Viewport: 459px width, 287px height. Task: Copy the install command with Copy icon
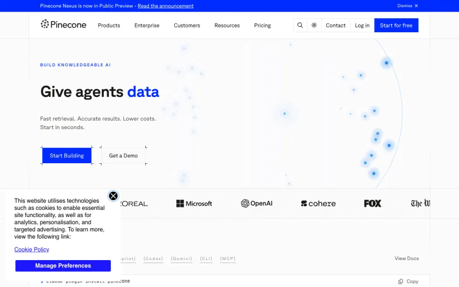click(x=408, y=282)
